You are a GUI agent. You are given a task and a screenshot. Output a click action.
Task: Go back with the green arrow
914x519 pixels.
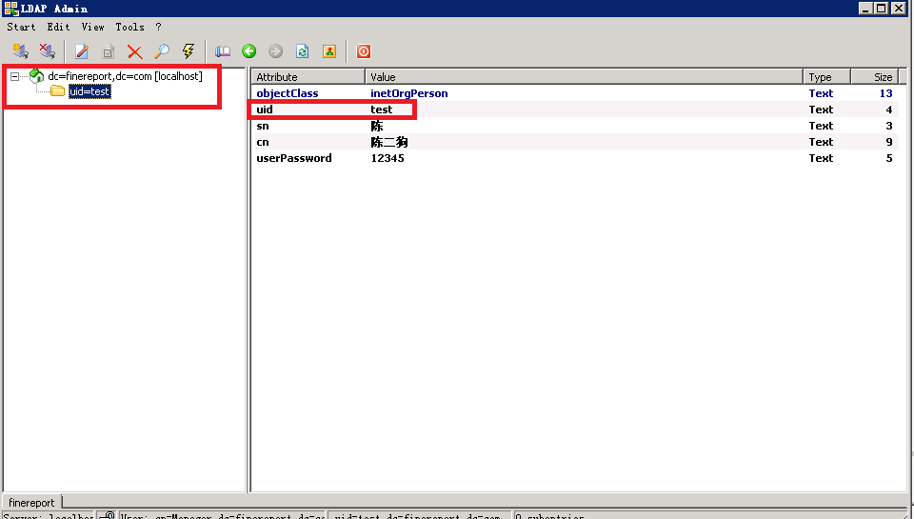pyautogui.click(x=249, y=51)
